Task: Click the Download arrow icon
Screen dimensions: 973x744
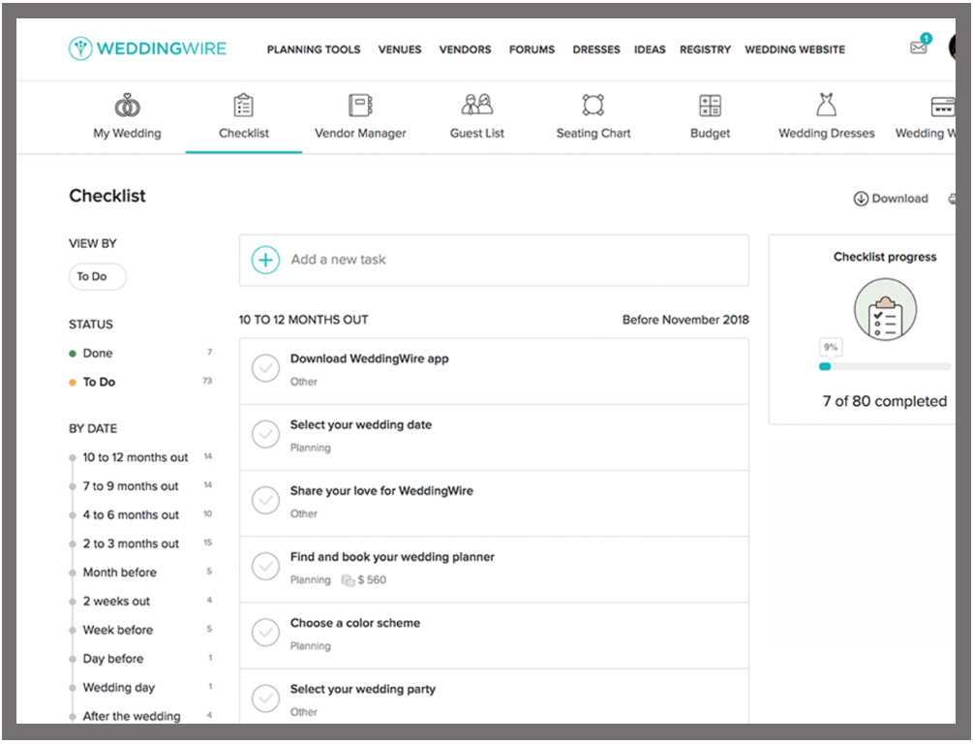Action: [x=861, y=199]
